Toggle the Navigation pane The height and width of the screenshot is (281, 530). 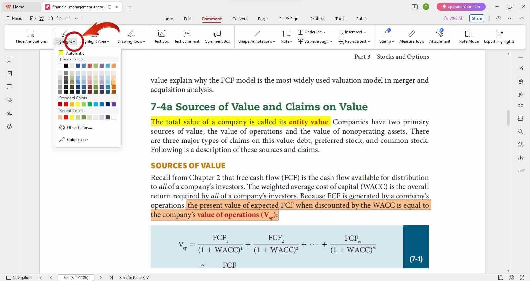click(19, 278)
